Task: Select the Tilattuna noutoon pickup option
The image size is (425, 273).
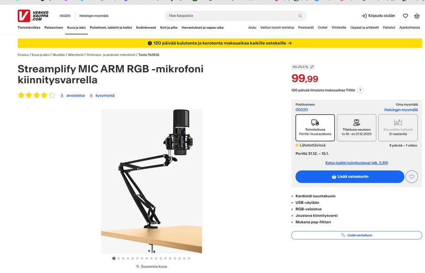Action: 356,127
